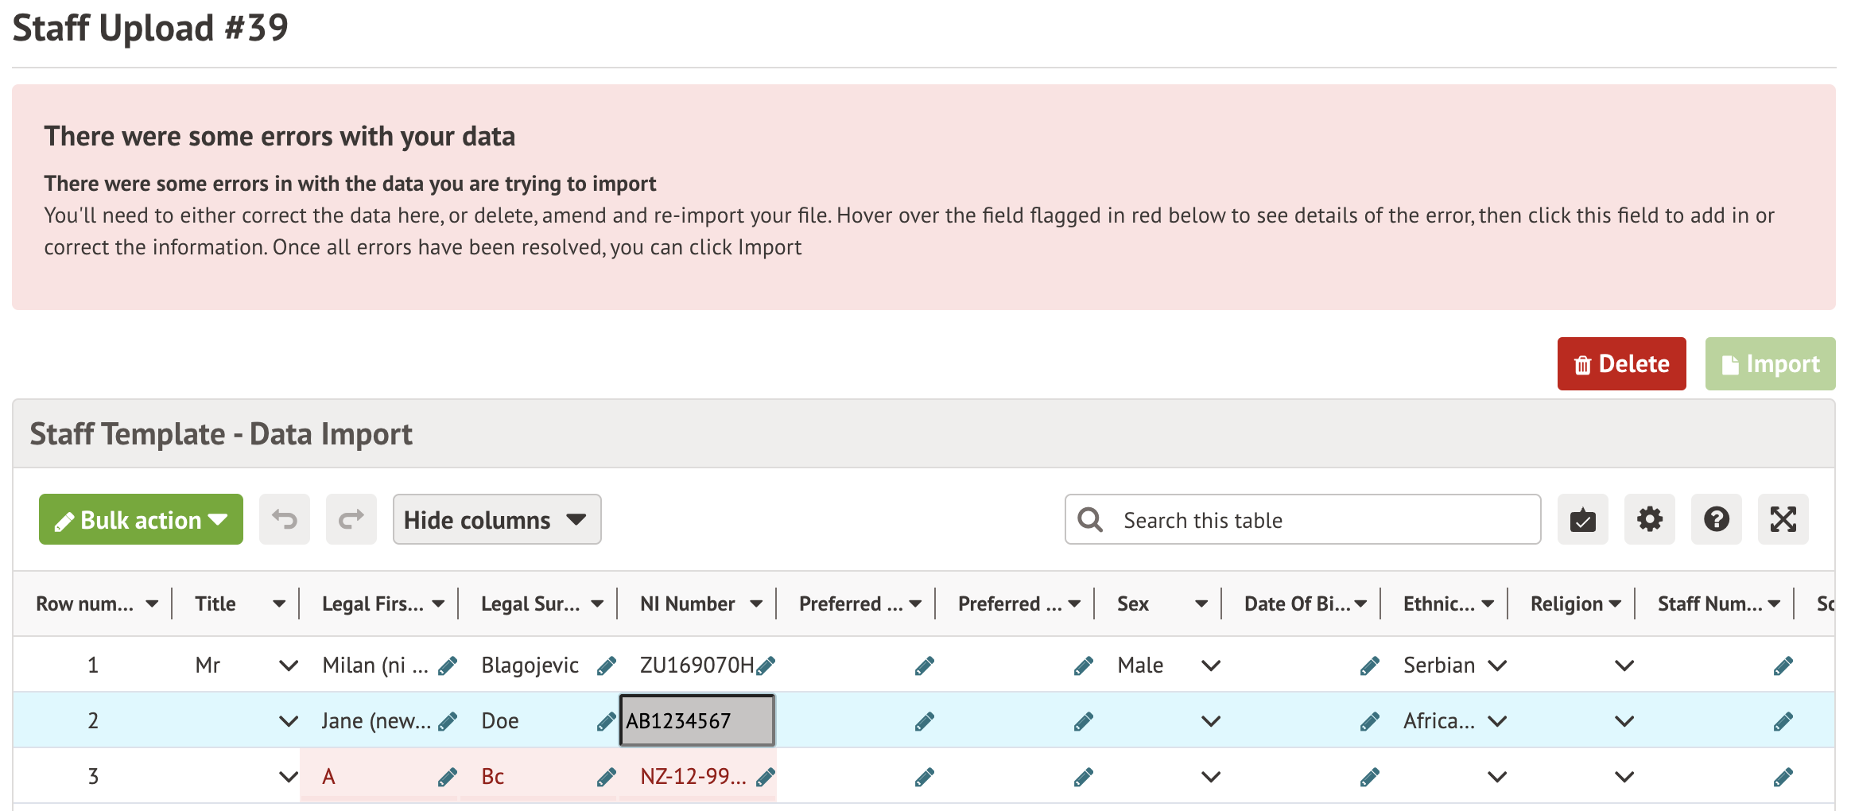Open the Hide columns dropdown
This screenshot has width=1851, height=811.
(496, 520)
